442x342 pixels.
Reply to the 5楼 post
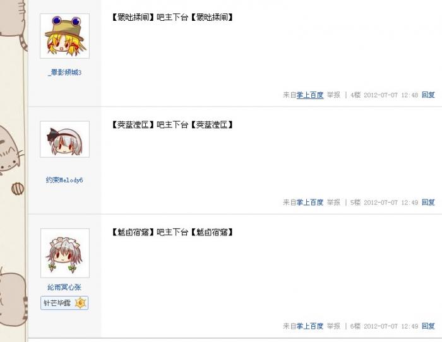428,203
